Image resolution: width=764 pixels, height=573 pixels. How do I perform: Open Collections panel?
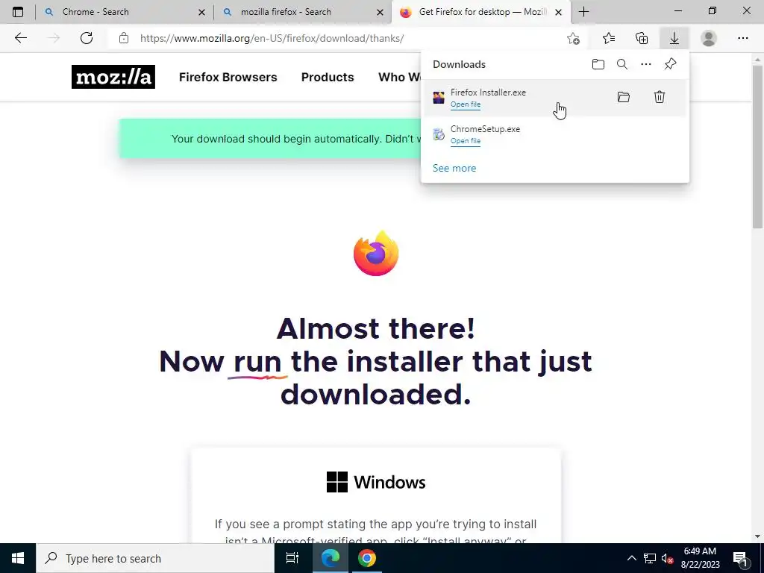coord(642,38)
